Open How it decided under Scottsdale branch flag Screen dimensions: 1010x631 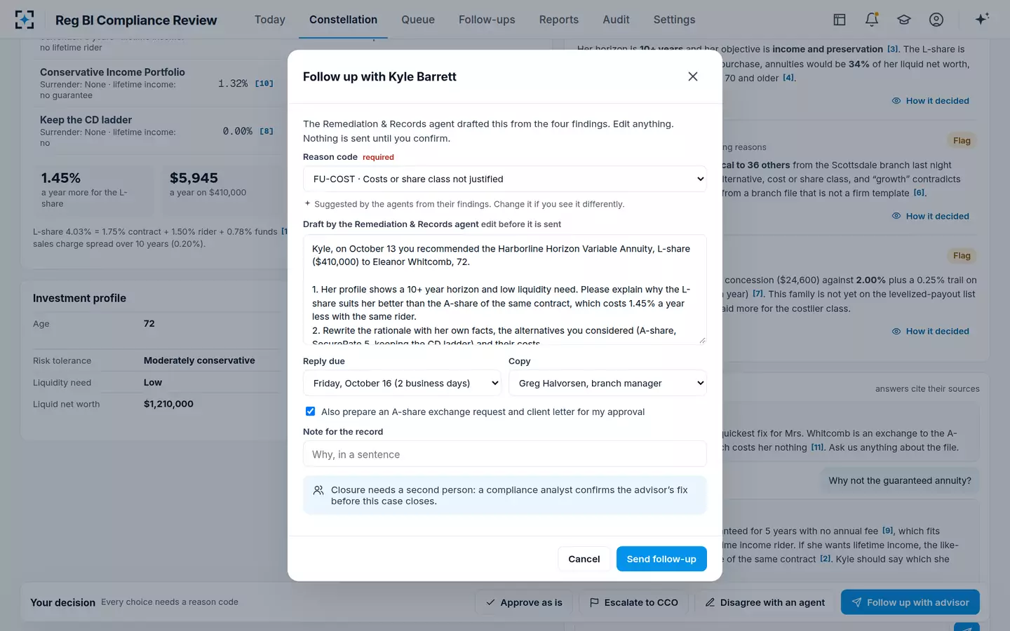tap(931, 216)
